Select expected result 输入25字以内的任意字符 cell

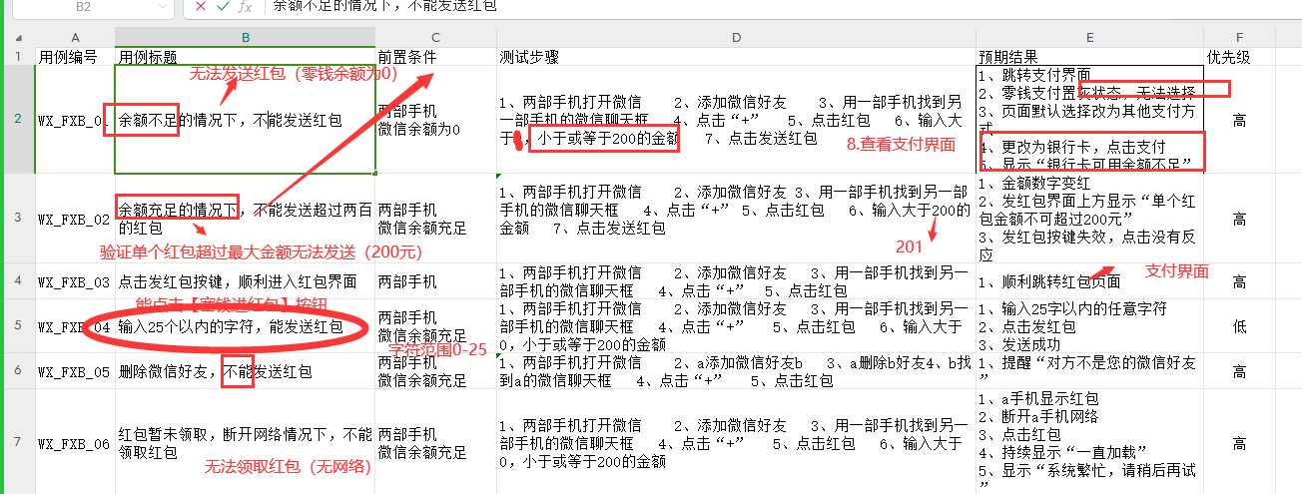coord(1089,325)
